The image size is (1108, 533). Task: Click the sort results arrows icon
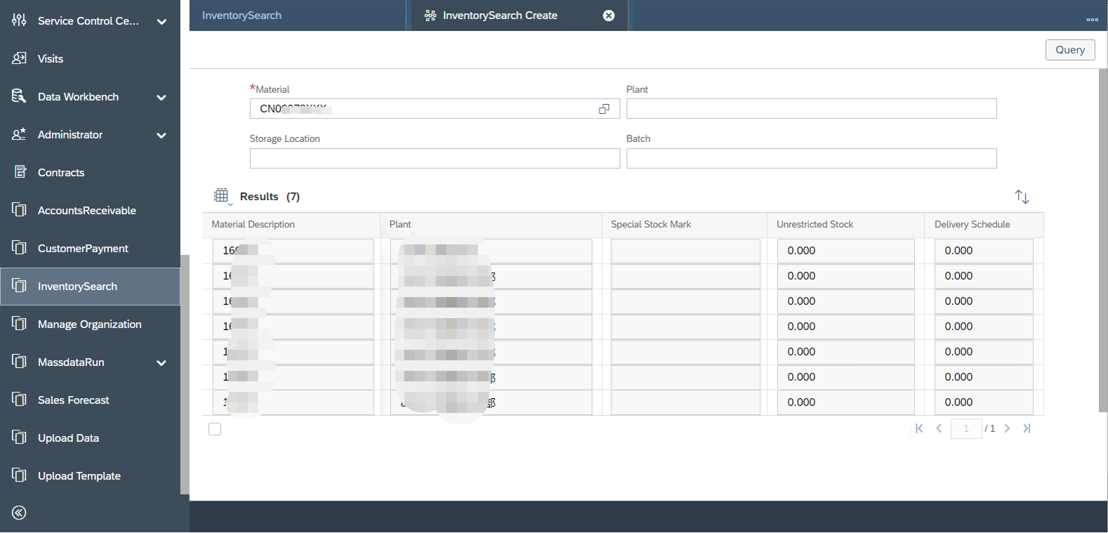point(1022,197)
